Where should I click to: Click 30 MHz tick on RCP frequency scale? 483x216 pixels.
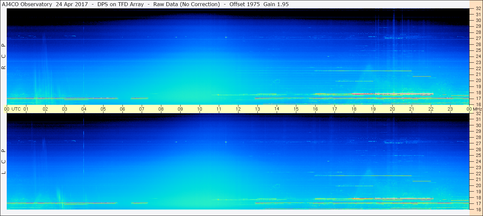(478, 21)
